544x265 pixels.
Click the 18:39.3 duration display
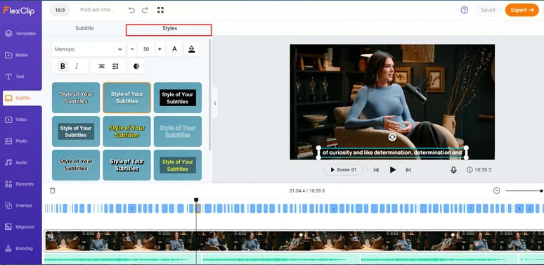pyautogui.click(x=479, y=170)
